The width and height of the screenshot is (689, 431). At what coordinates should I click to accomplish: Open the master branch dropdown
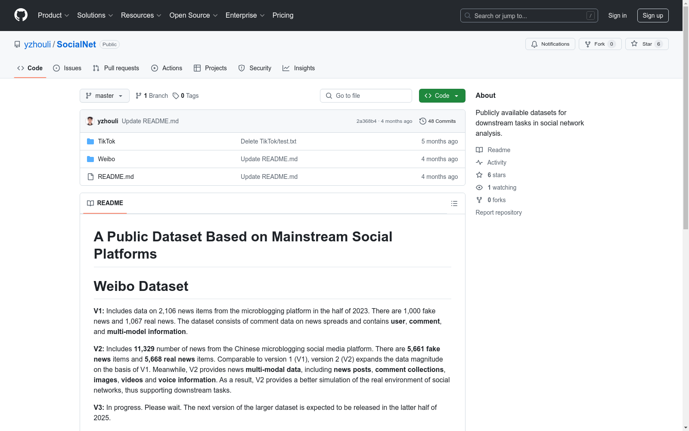coord(105,96)
